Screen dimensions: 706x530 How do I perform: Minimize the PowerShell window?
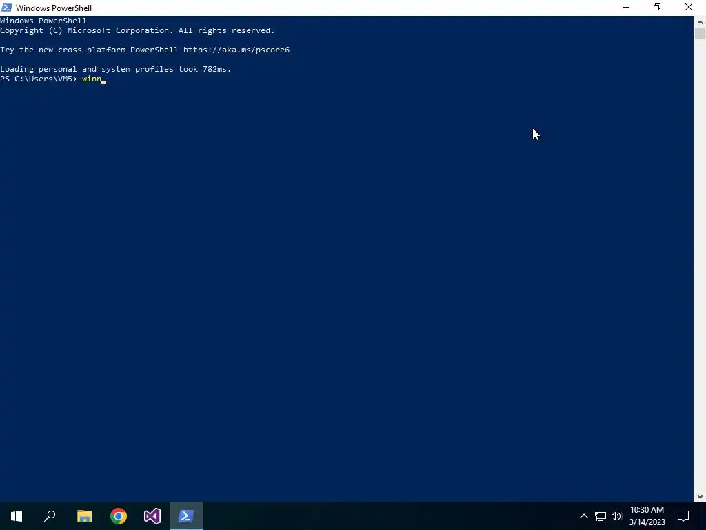(626, 8)
